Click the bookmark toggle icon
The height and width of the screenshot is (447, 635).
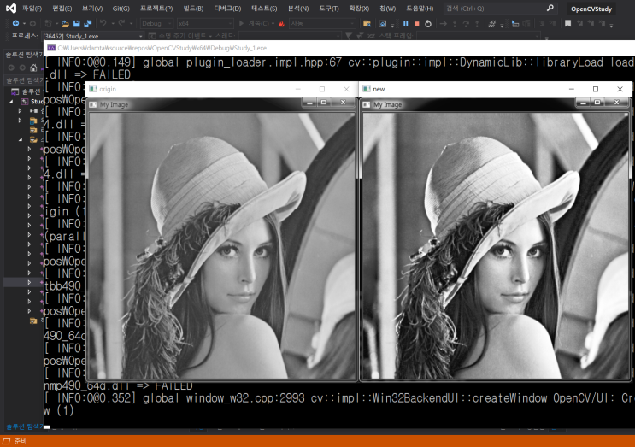tap(567, 24)
